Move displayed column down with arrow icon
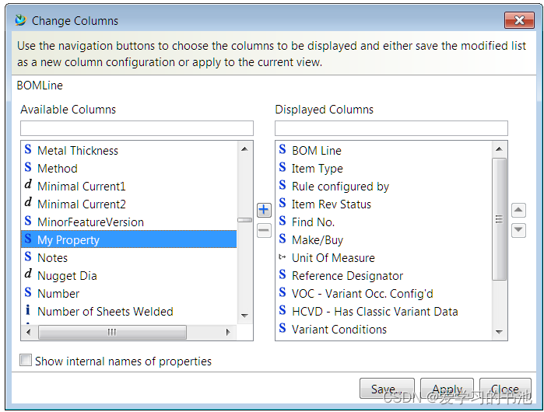The width and height of the screenshot is (544, 412). tap(518, 230)
